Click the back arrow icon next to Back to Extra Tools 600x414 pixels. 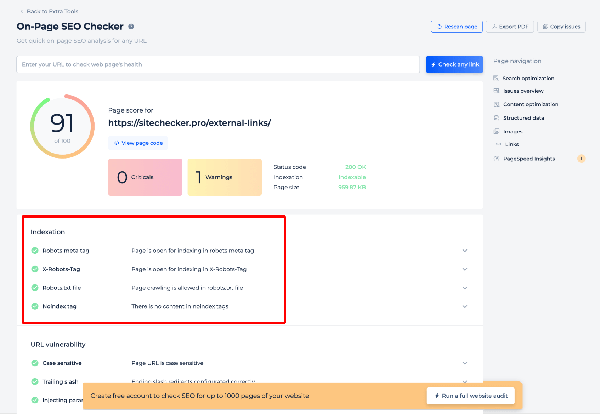click(22, 11)
